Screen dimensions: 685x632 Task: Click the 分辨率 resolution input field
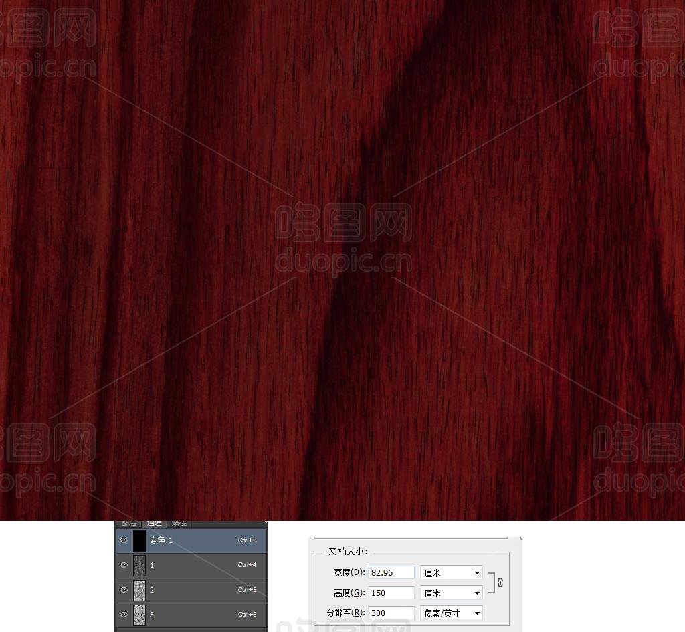391,613
